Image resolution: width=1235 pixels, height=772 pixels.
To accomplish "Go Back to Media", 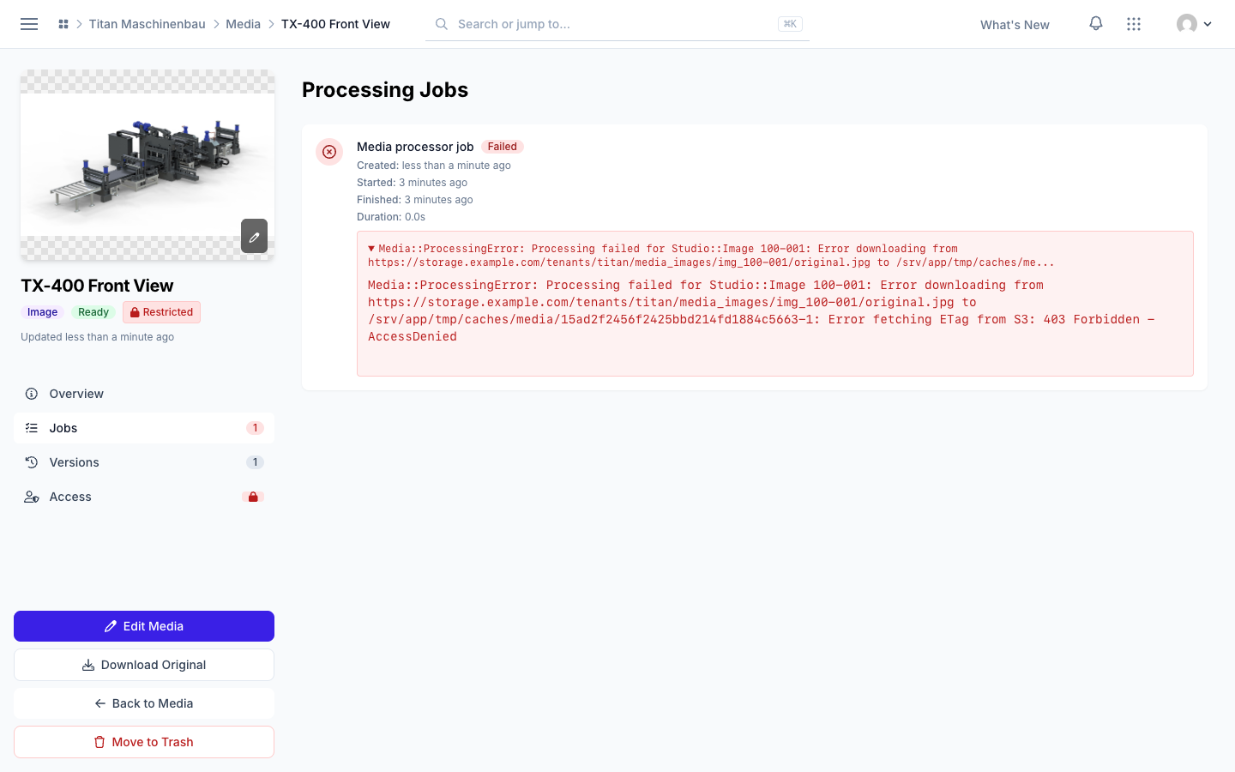I will click(x=144, y=703).
